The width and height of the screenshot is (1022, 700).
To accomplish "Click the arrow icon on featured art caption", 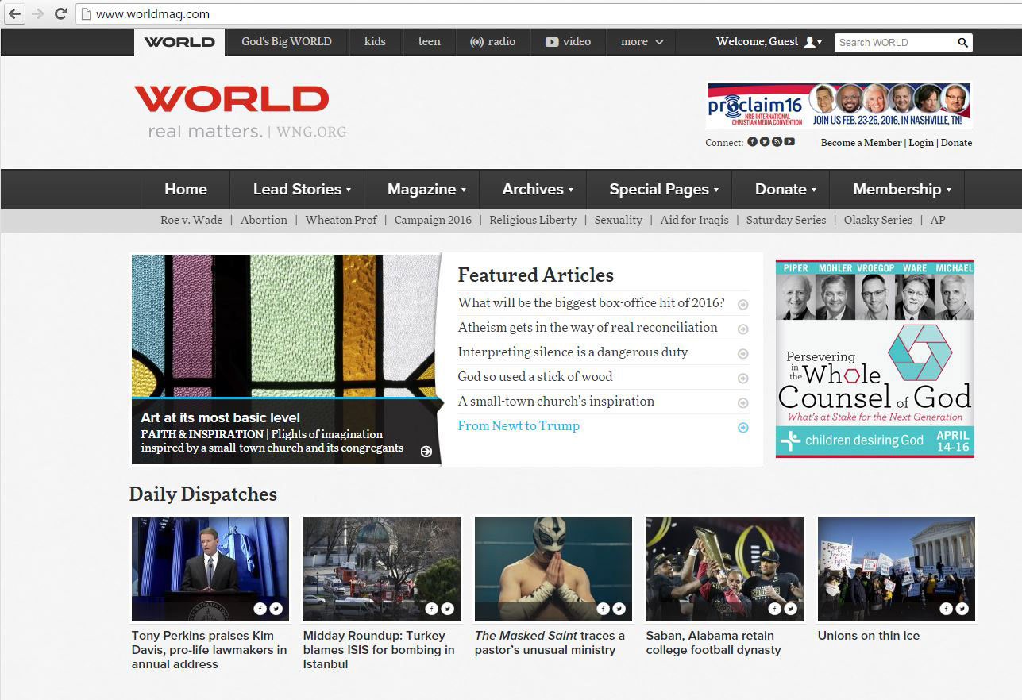I will tap(426, 451).
